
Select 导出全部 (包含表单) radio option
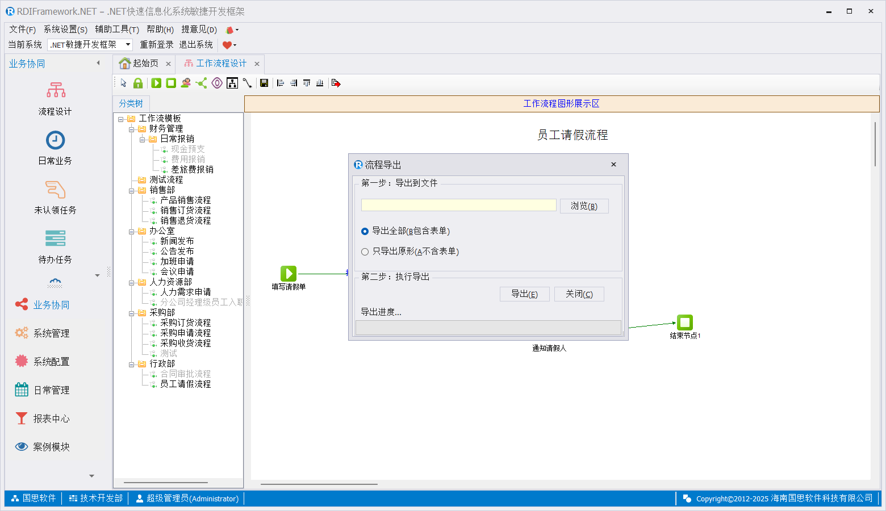[x=365, y=231]
